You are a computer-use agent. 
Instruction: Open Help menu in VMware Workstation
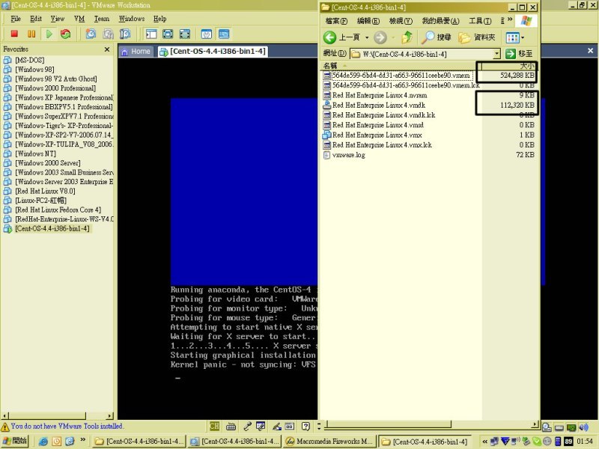tap(160, 19)
